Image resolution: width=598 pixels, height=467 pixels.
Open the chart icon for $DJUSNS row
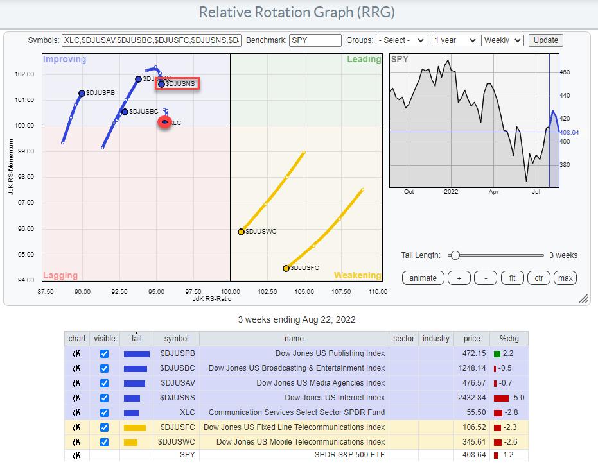coord(77,398)
